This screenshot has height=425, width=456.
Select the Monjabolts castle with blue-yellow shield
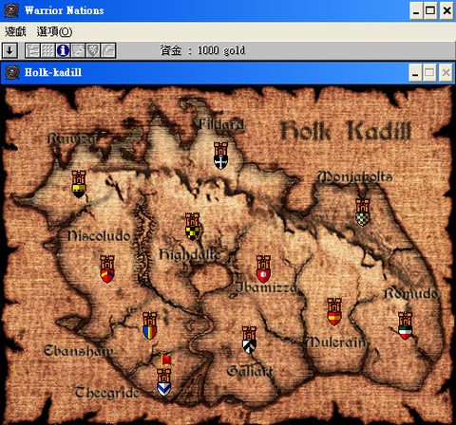[x=363, y=212]
